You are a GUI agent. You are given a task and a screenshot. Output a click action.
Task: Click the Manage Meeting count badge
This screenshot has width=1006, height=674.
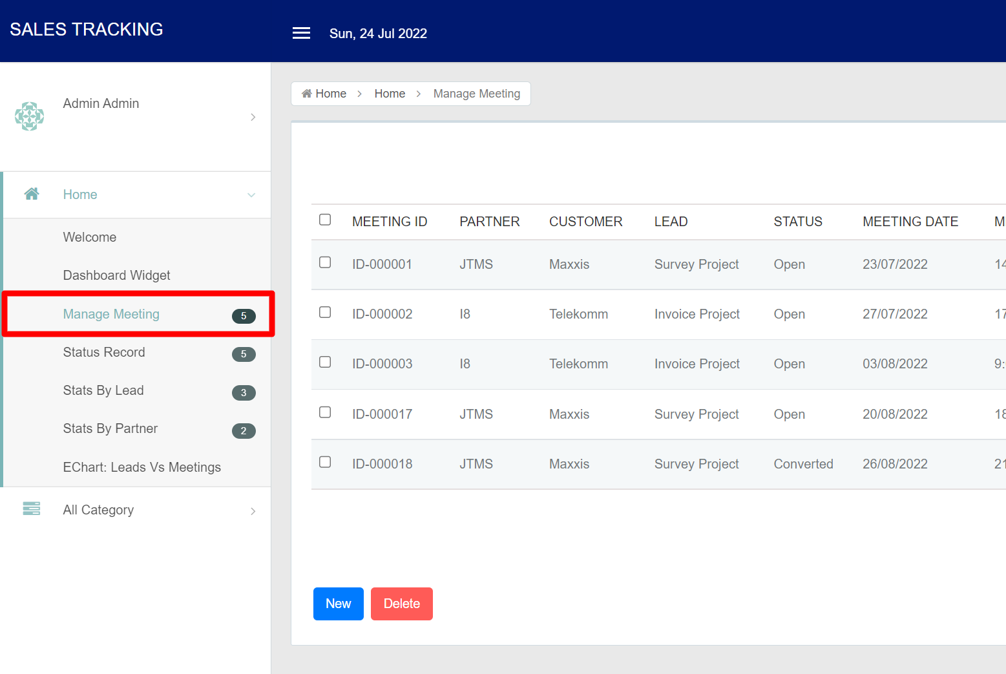click(244, 316)
